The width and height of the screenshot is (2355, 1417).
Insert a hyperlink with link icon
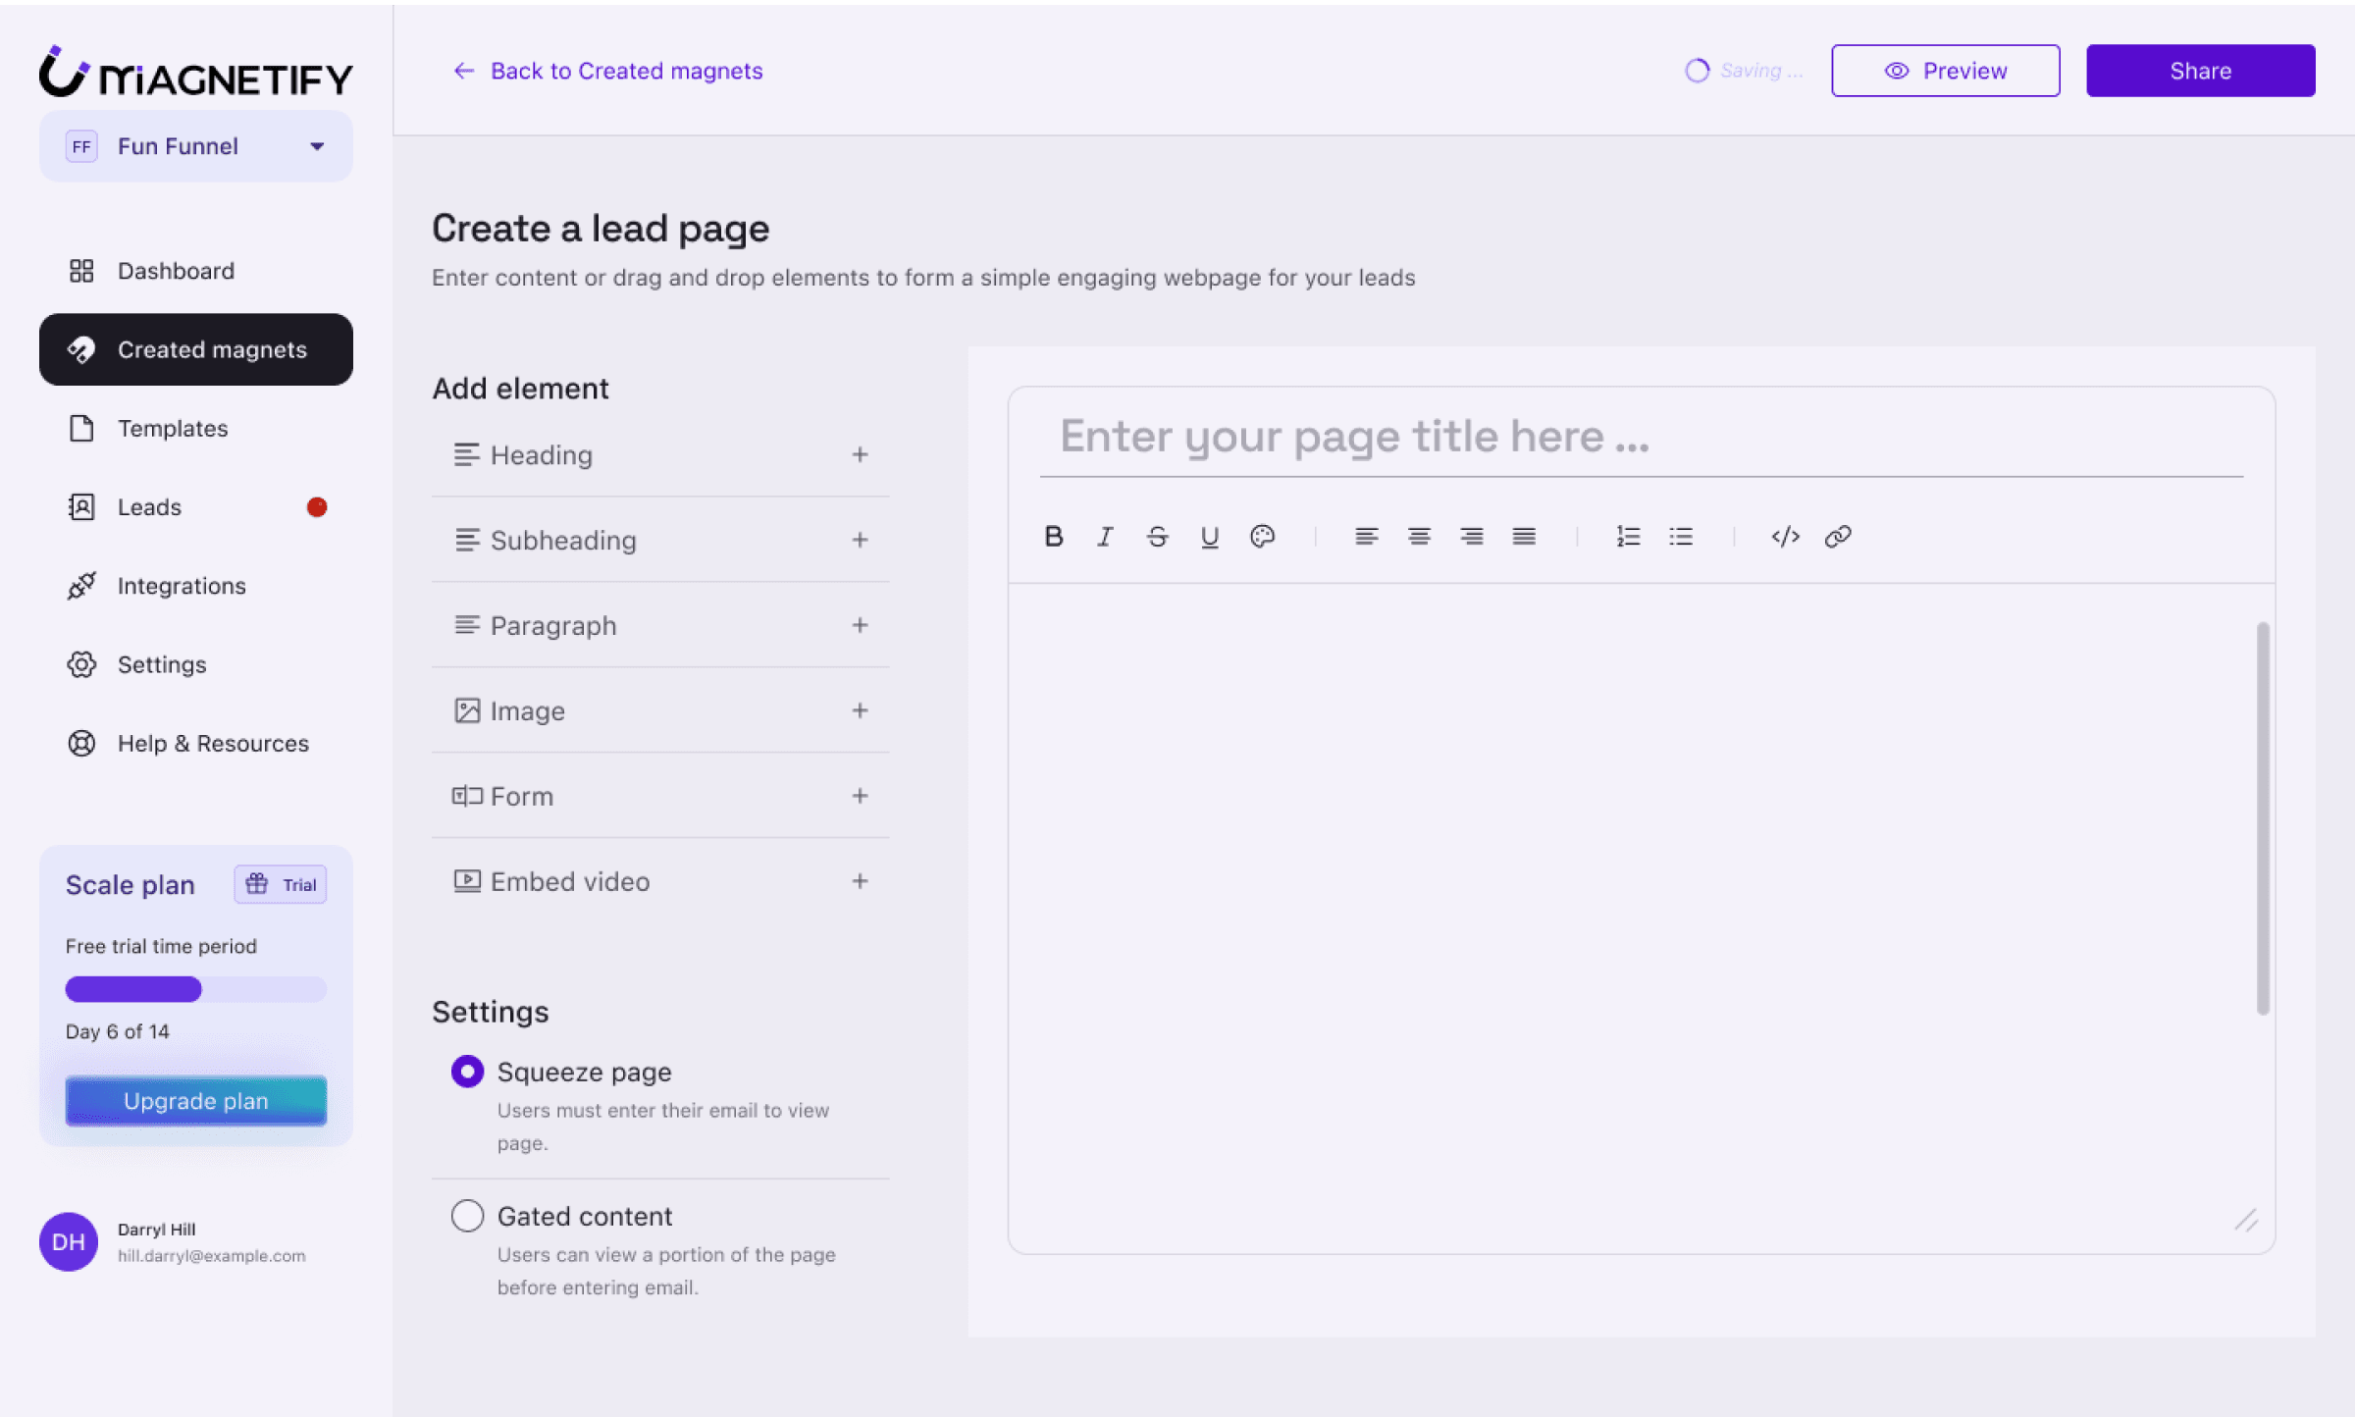1838,536
